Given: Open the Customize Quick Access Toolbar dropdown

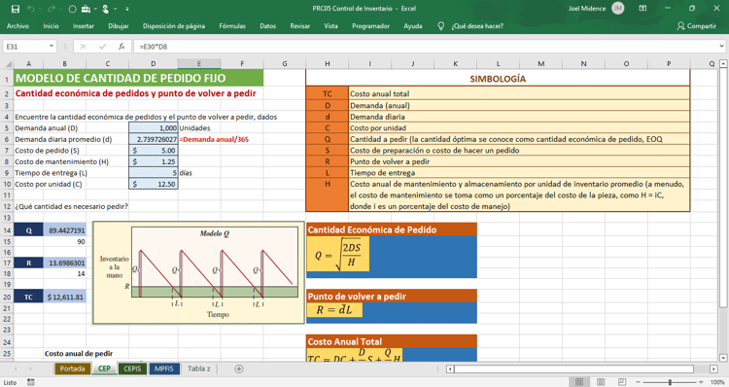Looking at the screenshot, I should tap(127, 9).
